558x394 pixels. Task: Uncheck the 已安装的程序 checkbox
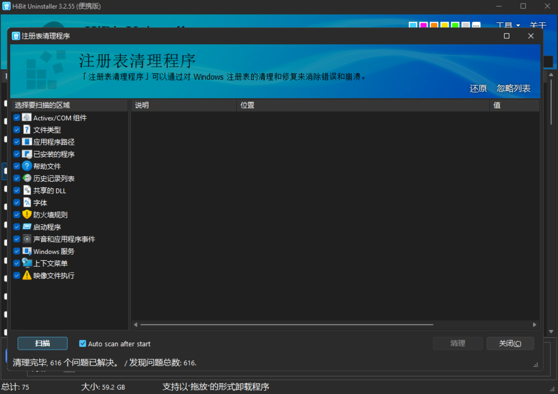point(17,154)
